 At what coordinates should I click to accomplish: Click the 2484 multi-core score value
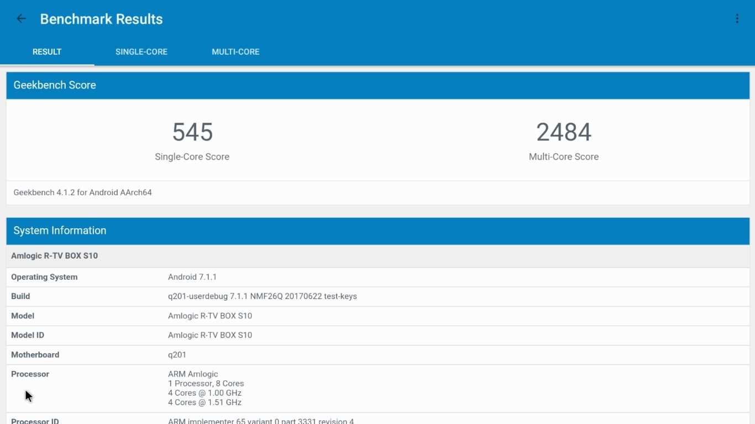564,132
